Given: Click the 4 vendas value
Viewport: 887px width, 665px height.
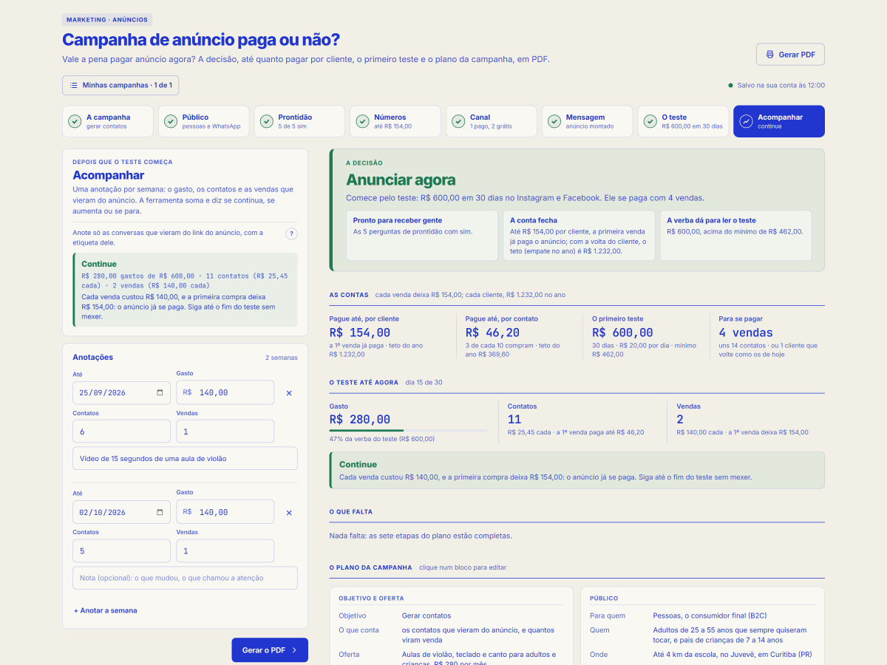Looking at the screenshot, I should (746, 332).
